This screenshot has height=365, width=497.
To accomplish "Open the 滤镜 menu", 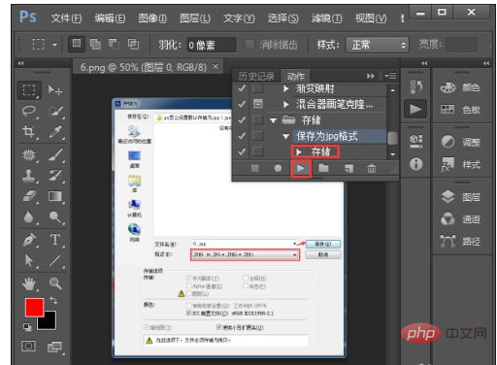I will tap(326, 18).
